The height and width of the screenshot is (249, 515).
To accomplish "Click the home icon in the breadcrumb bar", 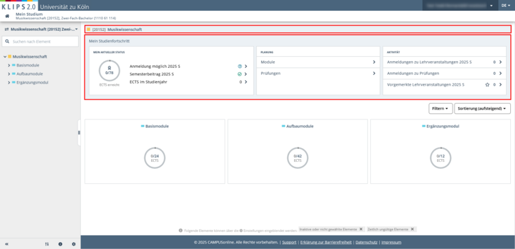I will pyautogui.click(x=7, y=16).
